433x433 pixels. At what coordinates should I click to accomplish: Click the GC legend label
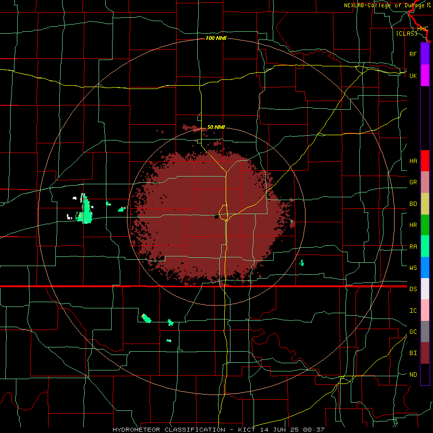(x=413, y=331)
